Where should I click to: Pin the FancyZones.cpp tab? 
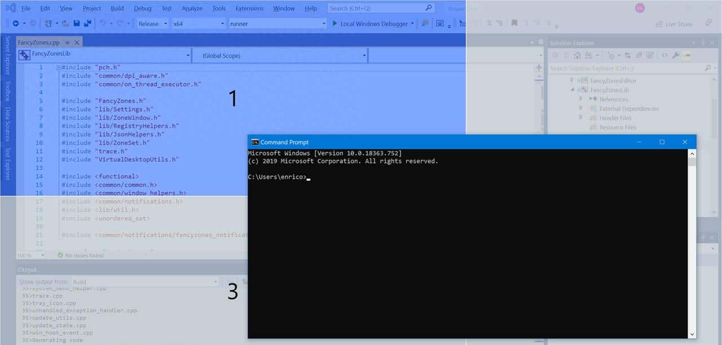coord(67,42)
